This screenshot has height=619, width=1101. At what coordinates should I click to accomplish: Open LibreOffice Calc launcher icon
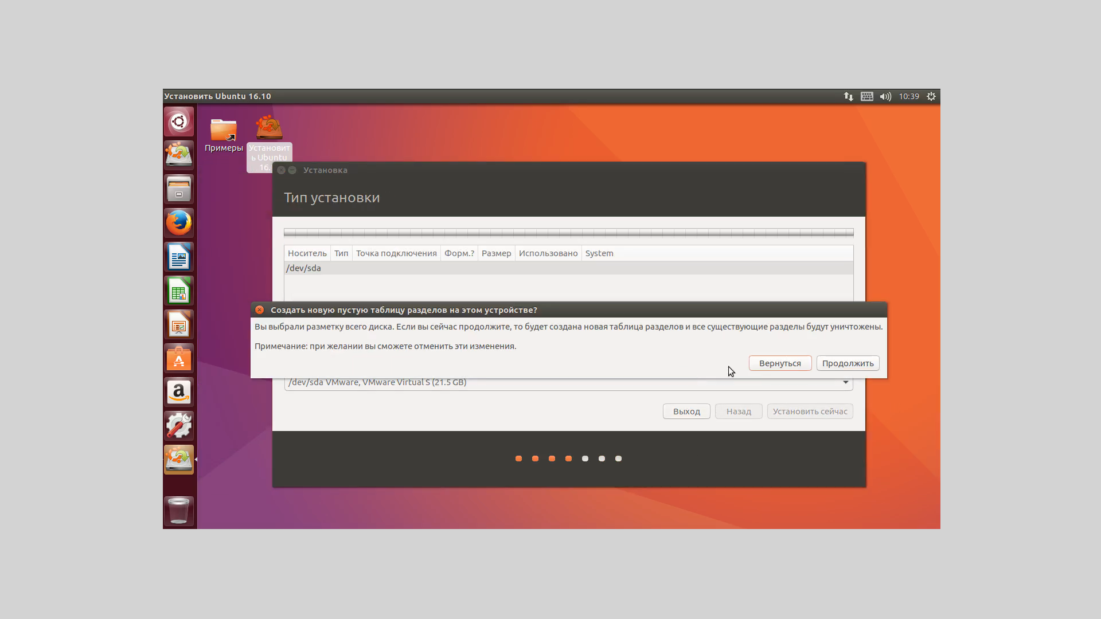point(179,291)
